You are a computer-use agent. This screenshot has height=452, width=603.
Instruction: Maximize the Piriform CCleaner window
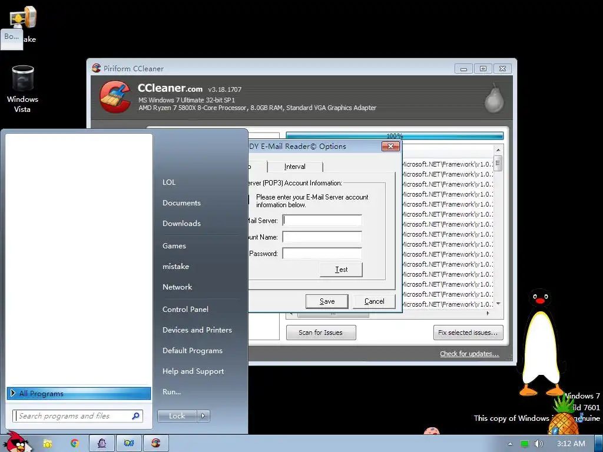tap(483, 69)
